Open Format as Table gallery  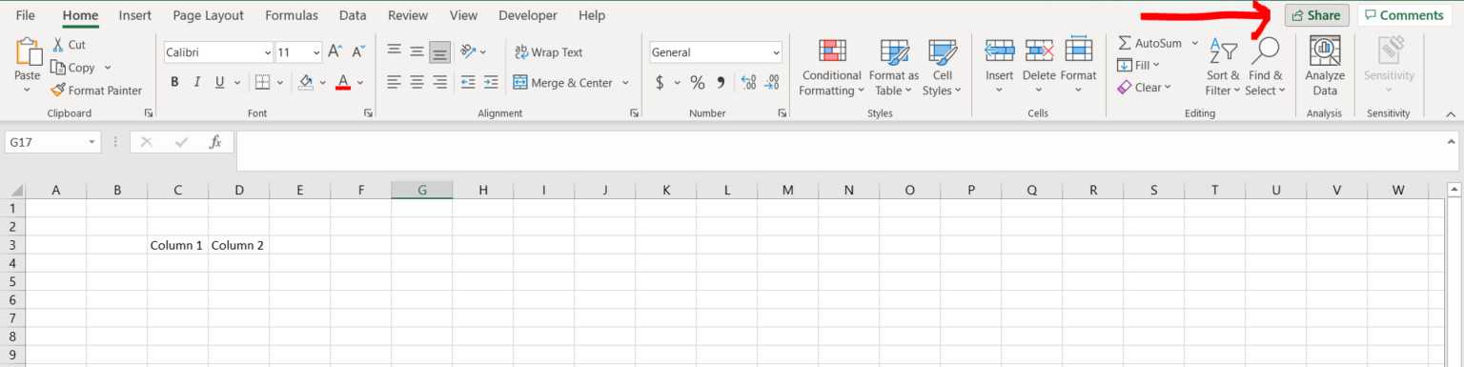[x=894, y=68]
